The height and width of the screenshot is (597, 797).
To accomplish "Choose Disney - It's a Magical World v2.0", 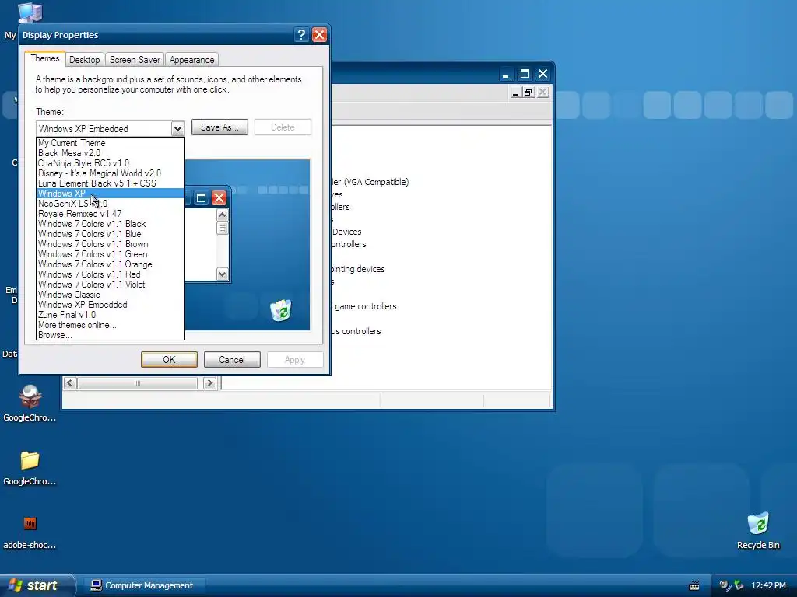I will tap(111, 173).
